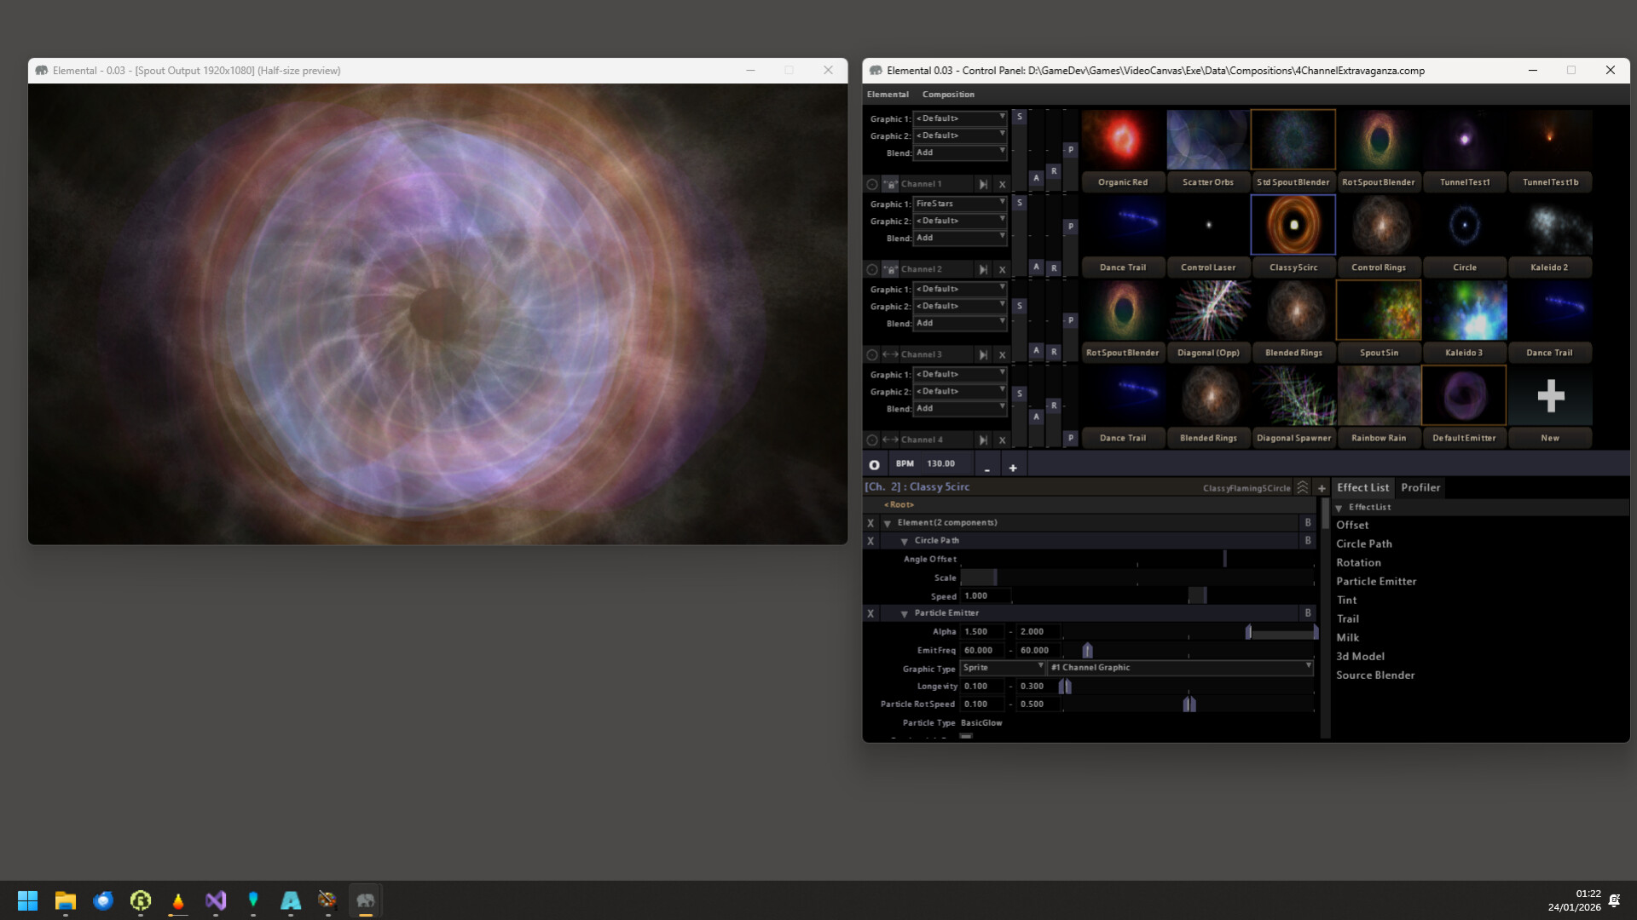Click the target circle toggle on Channel 3
The width and height of the screenshot is (1637, 920).
pos(872,354)
